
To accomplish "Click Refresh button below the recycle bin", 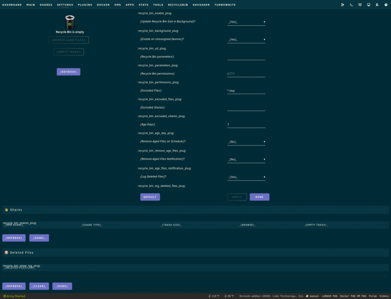I will point(68,72).
